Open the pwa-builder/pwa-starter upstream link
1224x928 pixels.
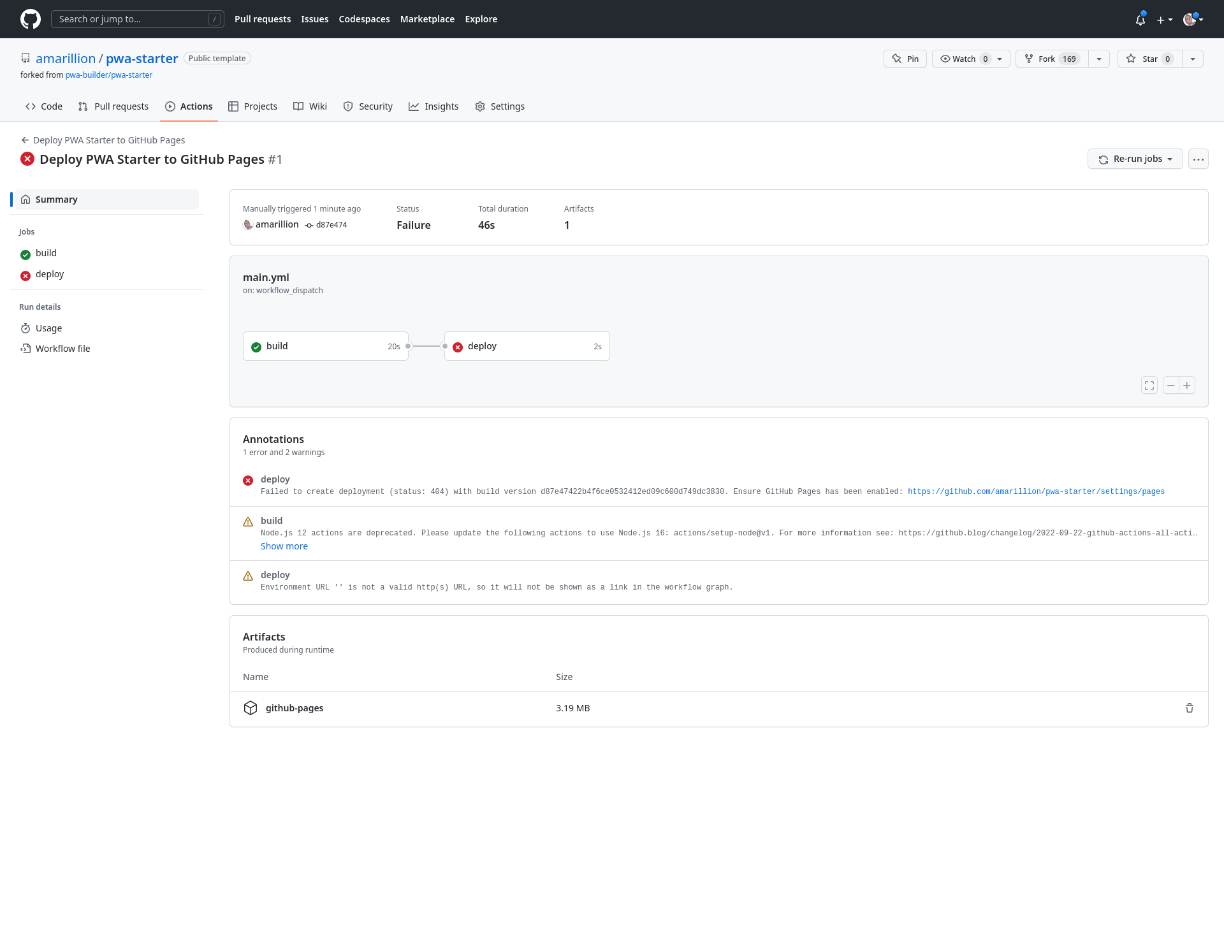coord(109,75)
